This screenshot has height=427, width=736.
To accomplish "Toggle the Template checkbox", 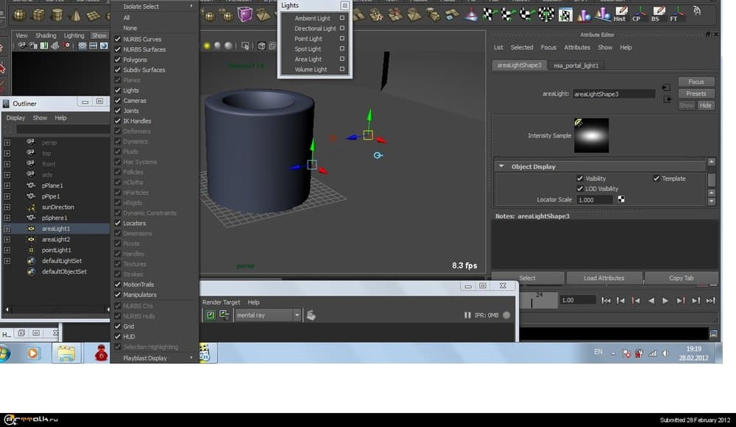I will [657, 179].
